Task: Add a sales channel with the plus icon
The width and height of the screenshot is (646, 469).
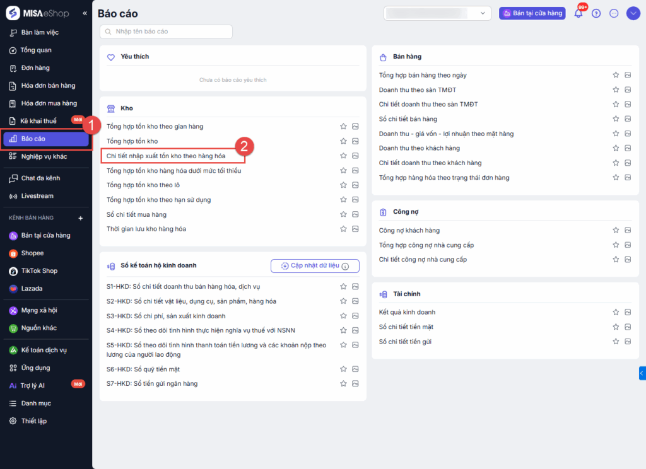Action: [81, 218]
